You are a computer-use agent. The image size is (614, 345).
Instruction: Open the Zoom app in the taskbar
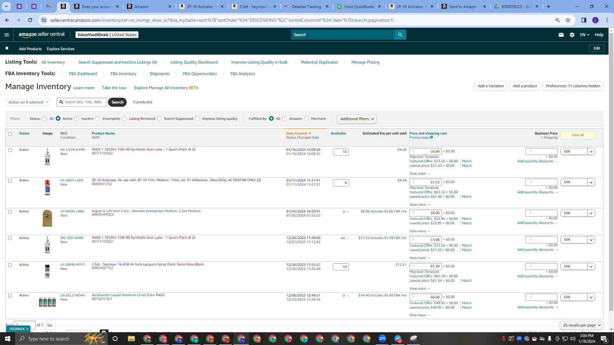coord(382,339)
